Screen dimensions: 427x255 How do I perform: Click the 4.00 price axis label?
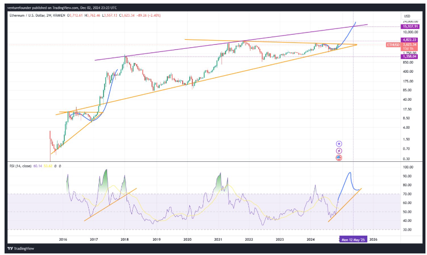(407, 128)
